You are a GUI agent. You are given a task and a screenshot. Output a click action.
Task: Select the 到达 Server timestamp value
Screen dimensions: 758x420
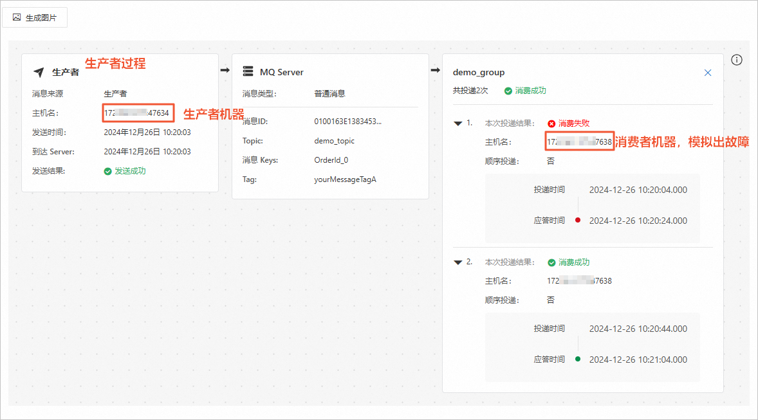pyautogui.click(x=147, y=152)
